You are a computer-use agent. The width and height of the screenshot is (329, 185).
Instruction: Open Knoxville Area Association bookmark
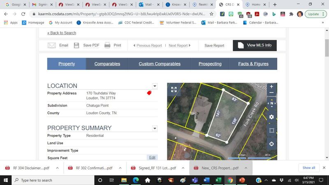tap(95, 23)
